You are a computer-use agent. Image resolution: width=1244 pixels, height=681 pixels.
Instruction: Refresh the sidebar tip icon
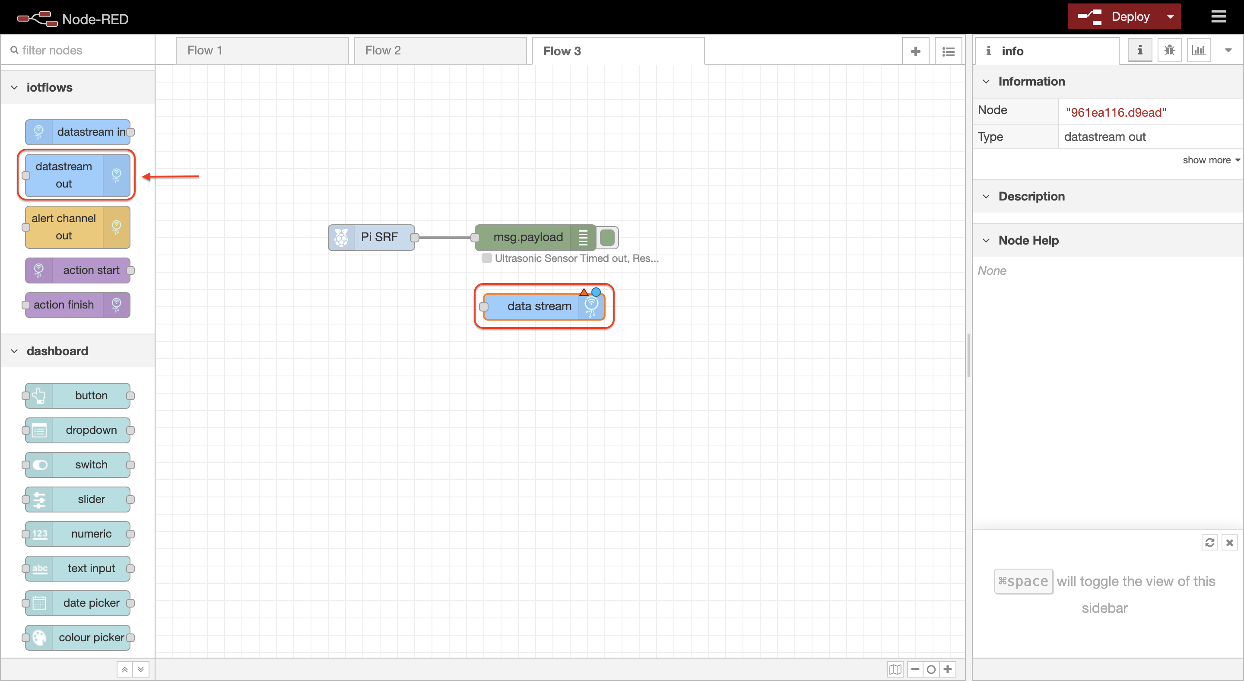1209,543
